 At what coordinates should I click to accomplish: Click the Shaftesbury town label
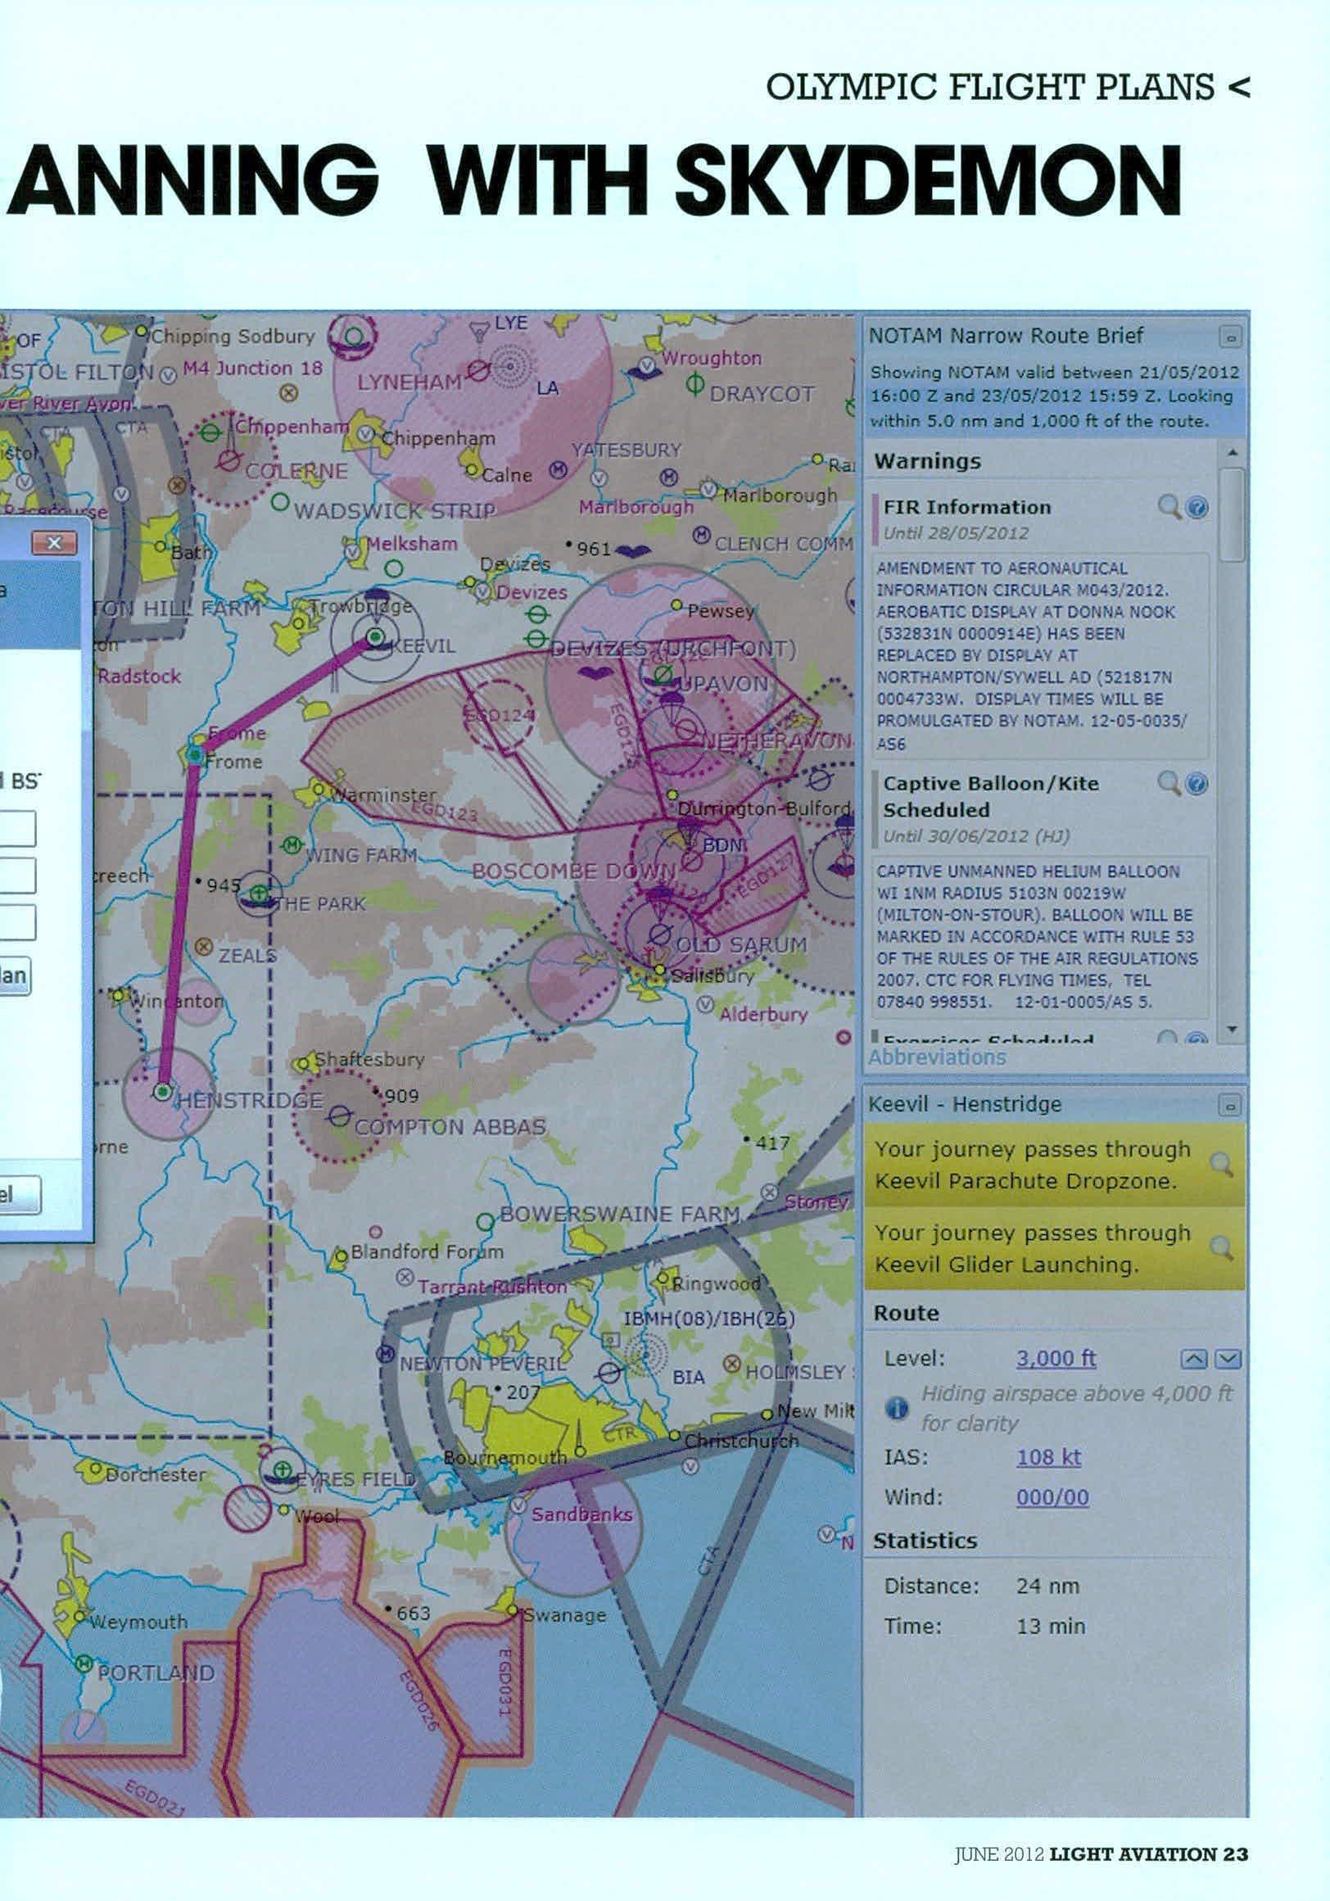coord(369,1059)
